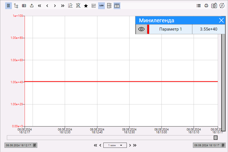Pause the live trend update

click(9, 6)
